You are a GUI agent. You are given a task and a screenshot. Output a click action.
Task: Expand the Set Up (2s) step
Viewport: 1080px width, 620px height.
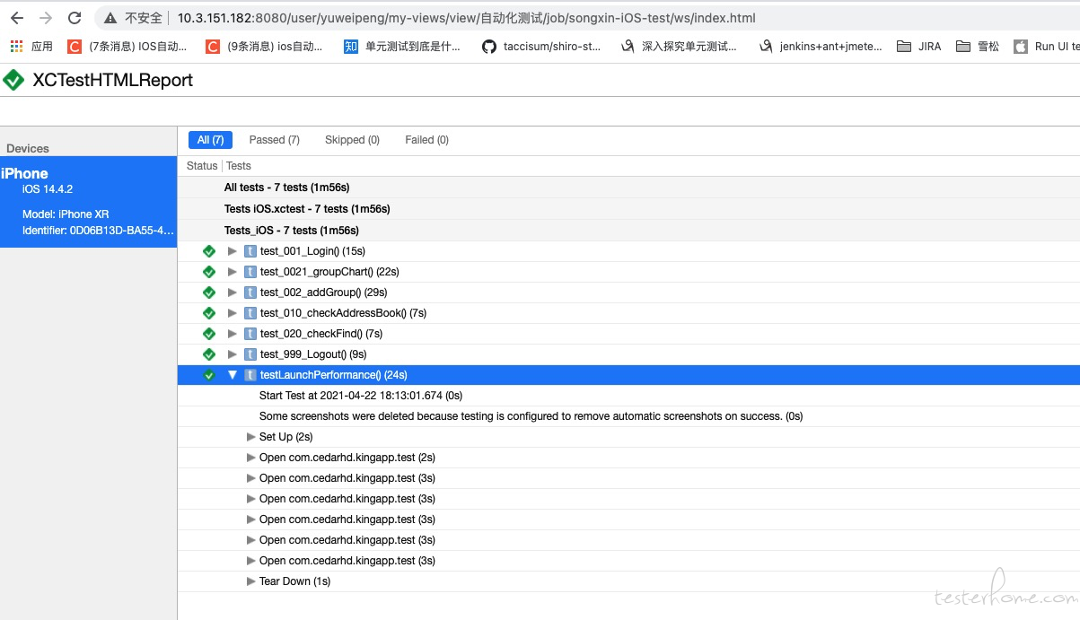coord(251,437)
